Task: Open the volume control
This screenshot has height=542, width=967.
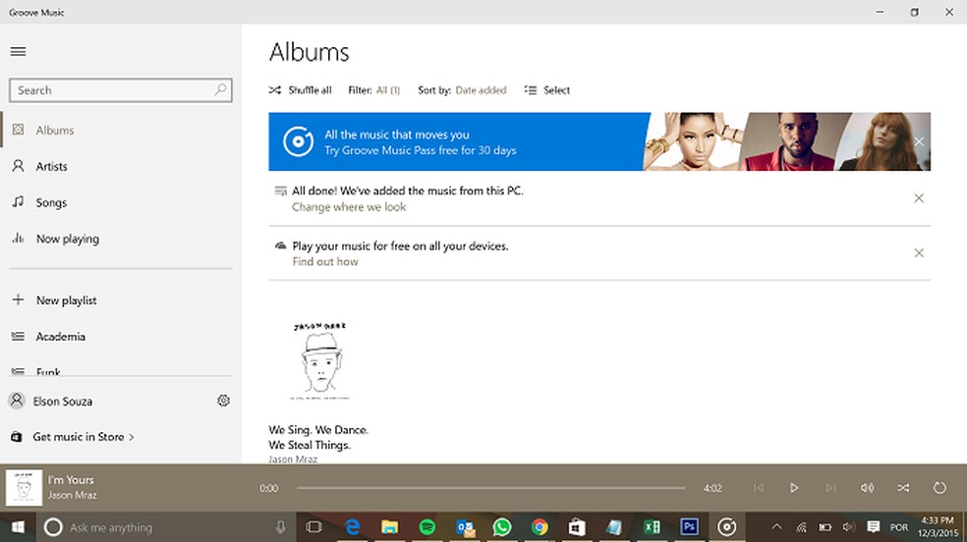Action: [867, 488]
